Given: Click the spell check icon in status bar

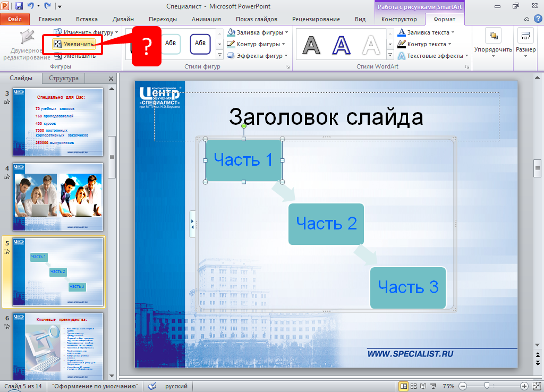Looking at the screenshot, I should (x=152, y=386).
